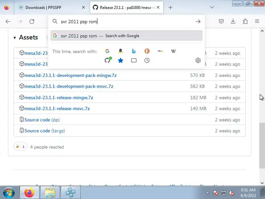Go back to the previous page

click(x=8, y=22)
